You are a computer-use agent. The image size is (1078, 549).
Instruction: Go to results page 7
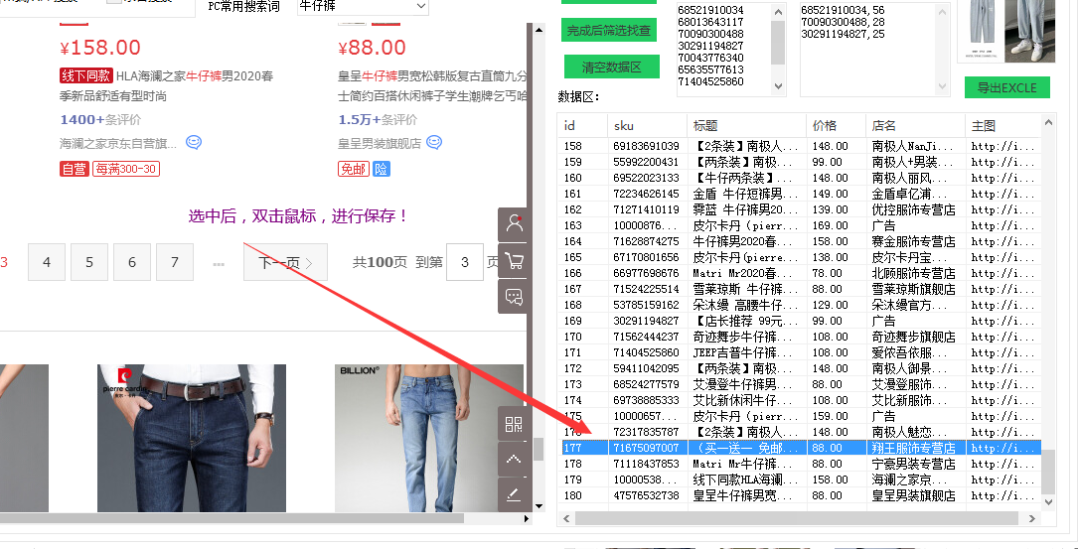175,262
